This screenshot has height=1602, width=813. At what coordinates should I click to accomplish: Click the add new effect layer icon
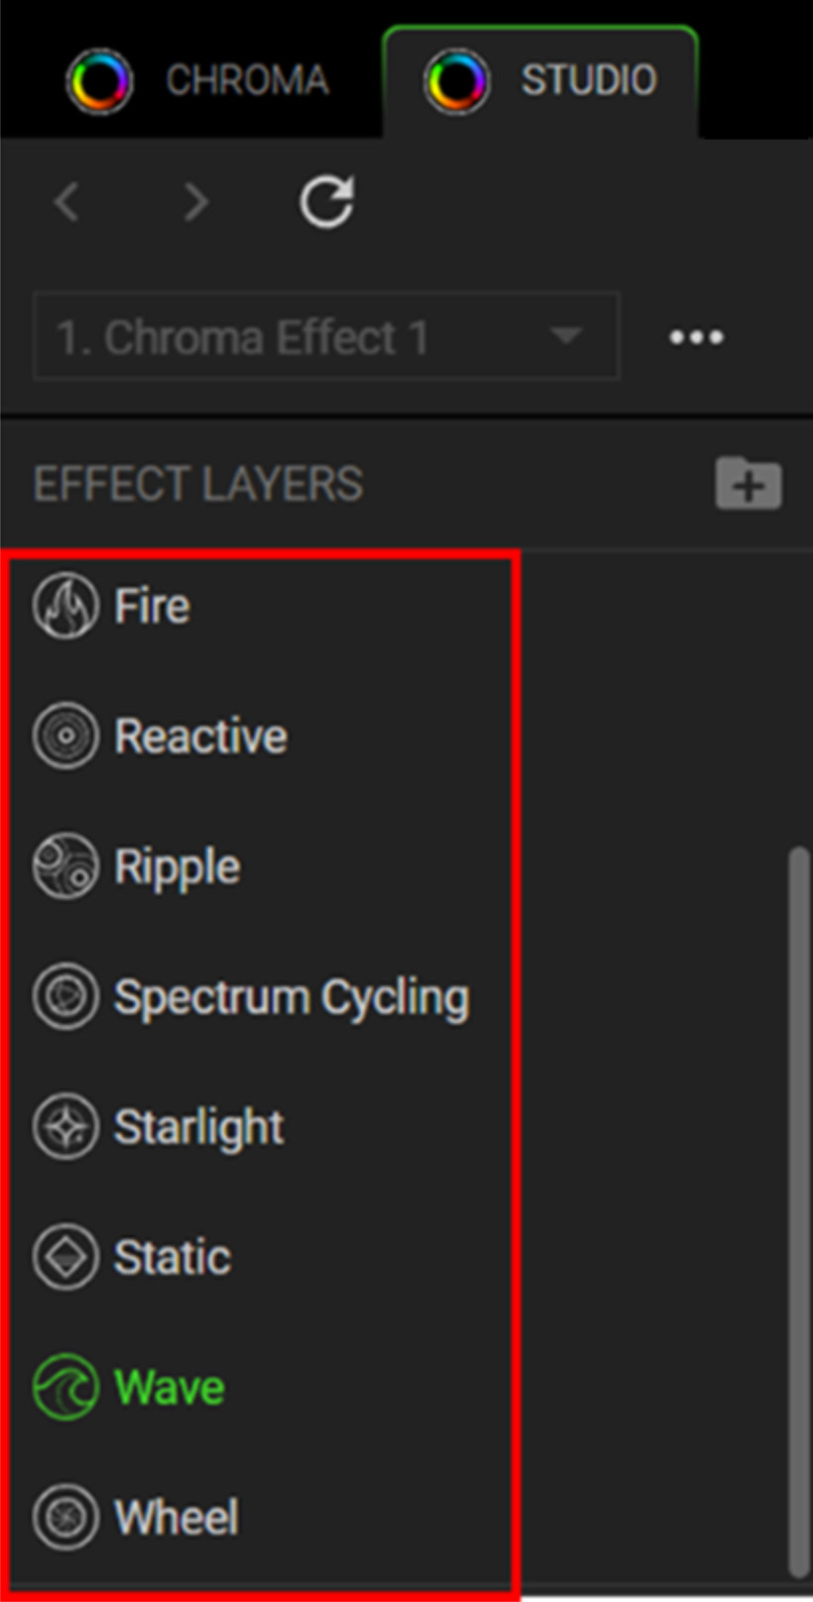coord(748,484)
